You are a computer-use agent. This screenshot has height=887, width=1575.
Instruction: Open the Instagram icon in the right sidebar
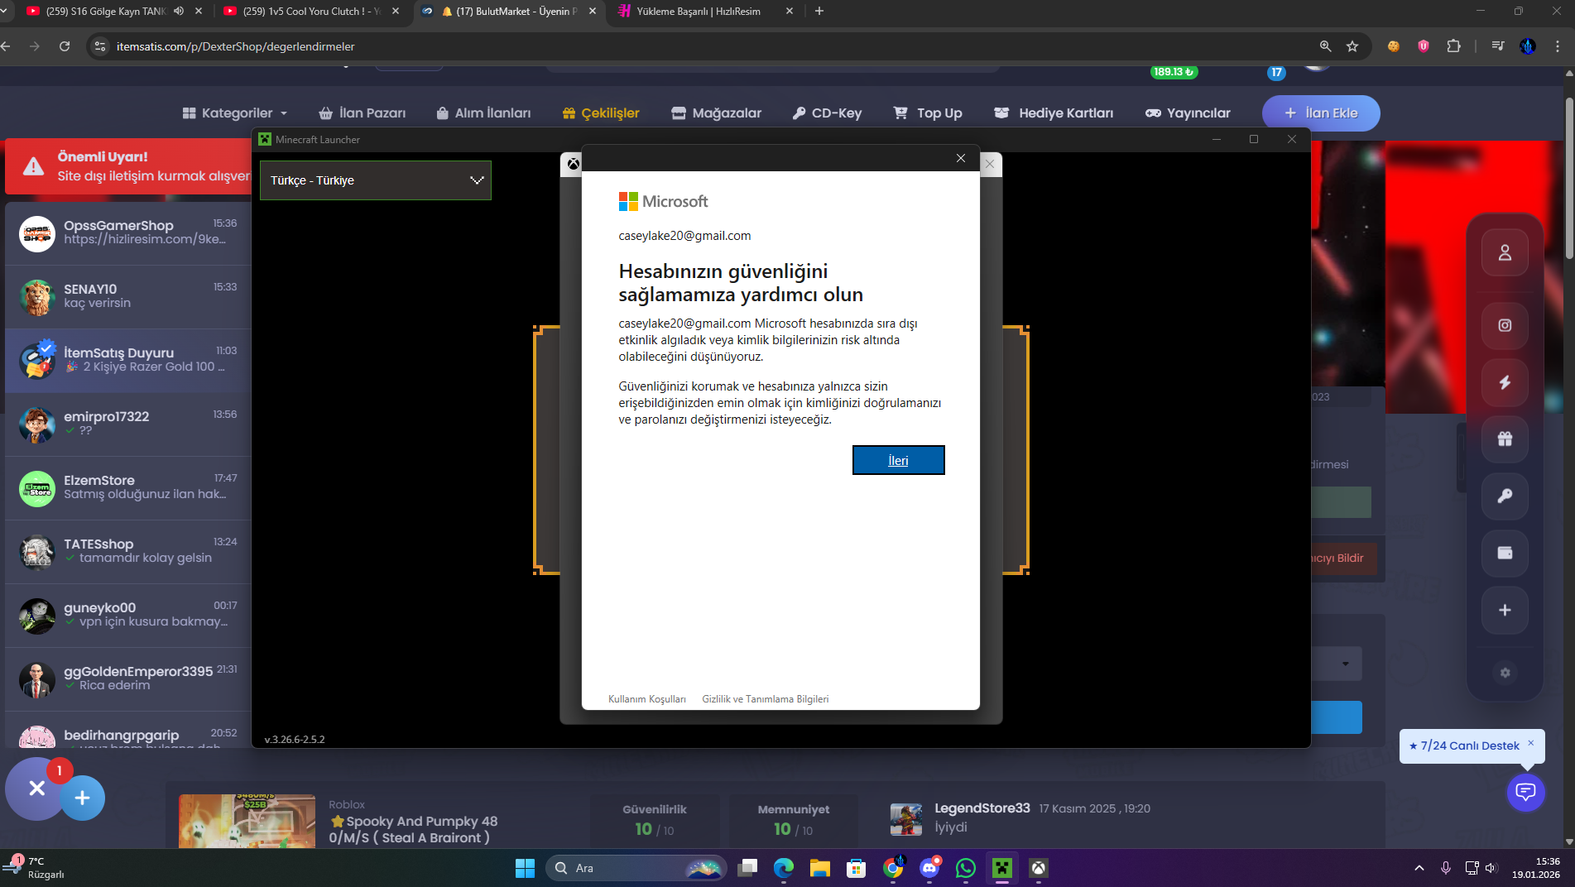(1505, 325)
